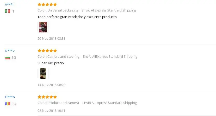Image resolution: width=216 pixels, height=116 pixels.
Task: Click the Italy flag icon
Action: tap(7, 11)
